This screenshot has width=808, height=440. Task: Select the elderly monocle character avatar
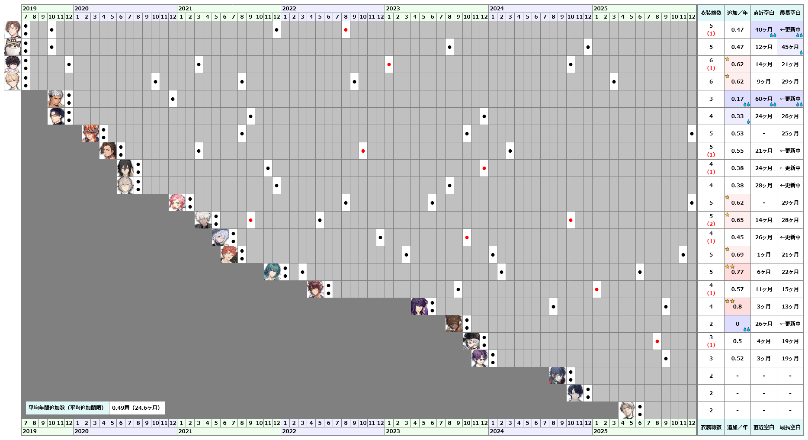click(627, 410)
